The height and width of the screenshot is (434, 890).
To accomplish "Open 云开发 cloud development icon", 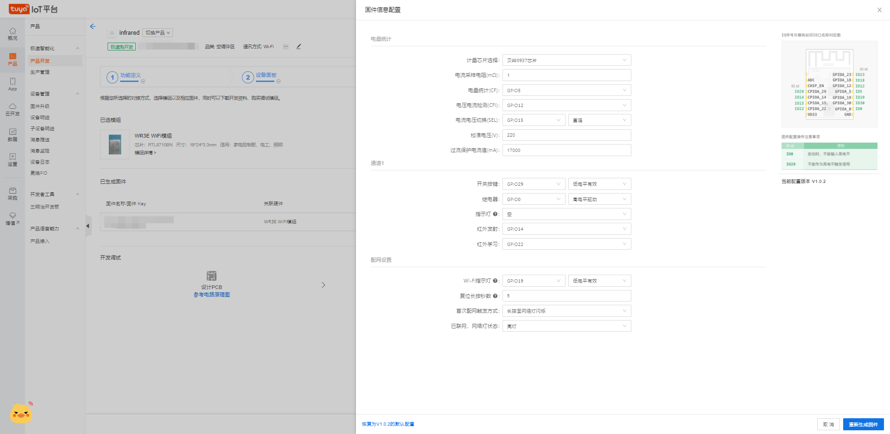I will pos(13,109).
